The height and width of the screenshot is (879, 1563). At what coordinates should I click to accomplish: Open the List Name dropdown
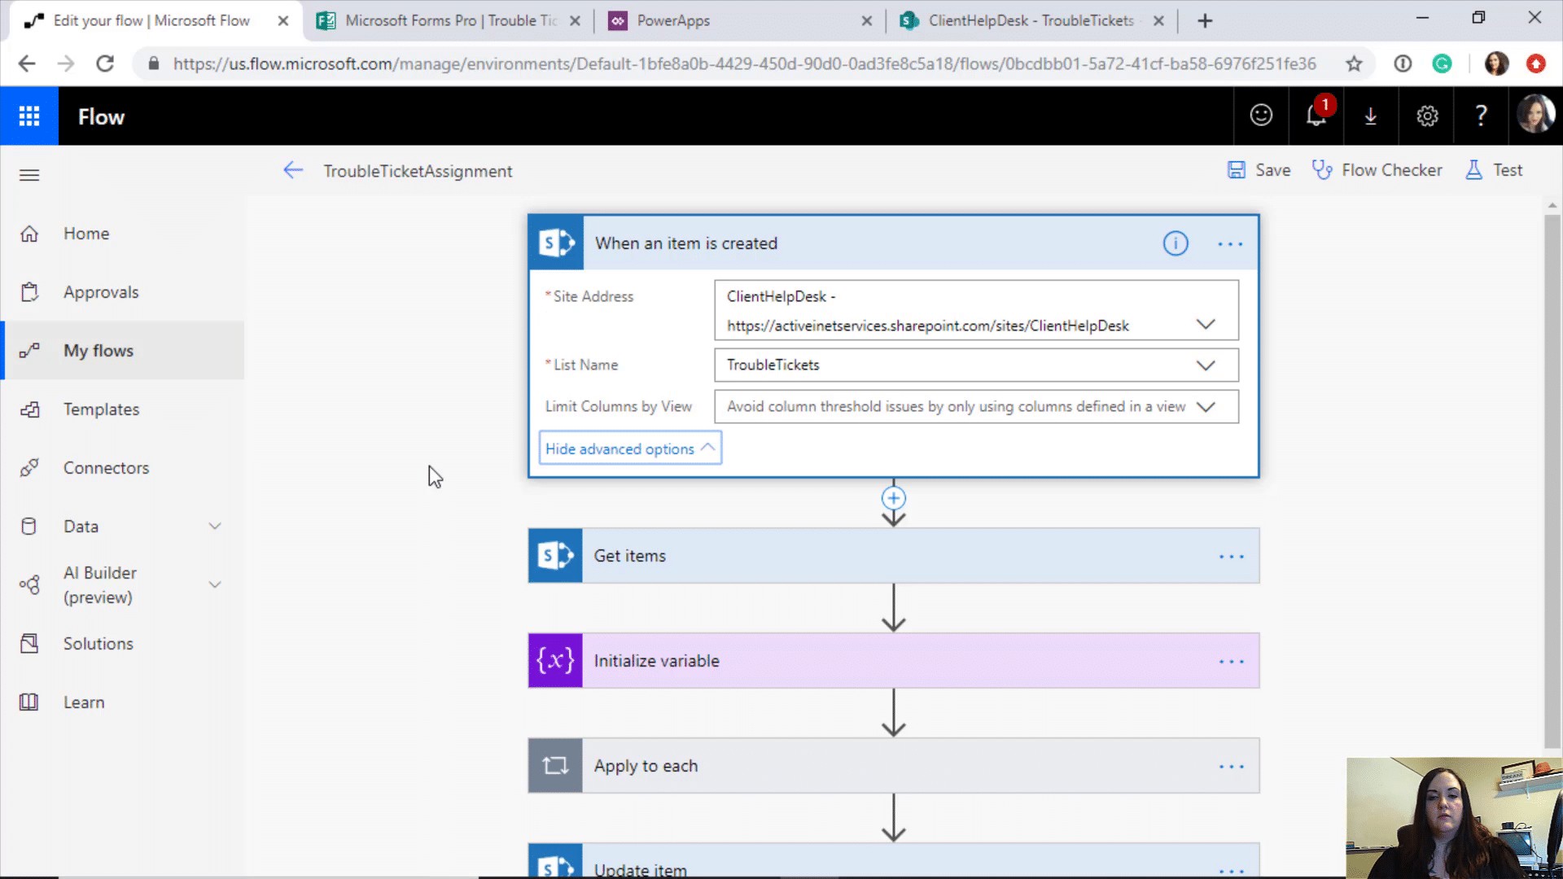click(x=1206, y=365)
